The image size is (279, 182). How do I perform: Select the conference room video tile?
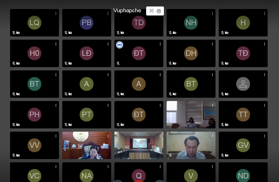[x=139, y=145]
